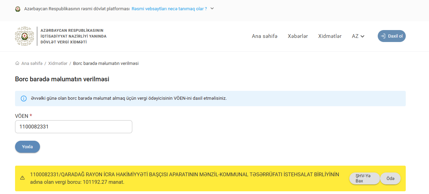Open the AZ language dropdown
The height and width of the screenshot is (194, 429).
358,36
